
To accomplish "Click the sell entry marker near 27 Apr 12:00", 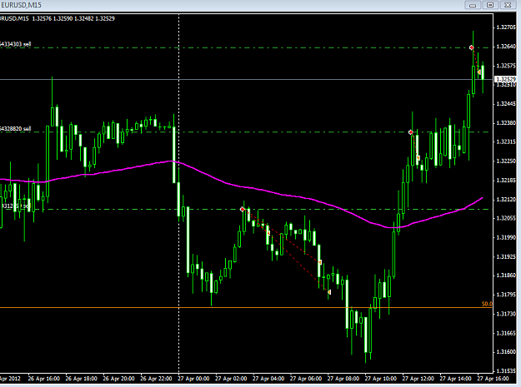I will [x=411, y=132].
